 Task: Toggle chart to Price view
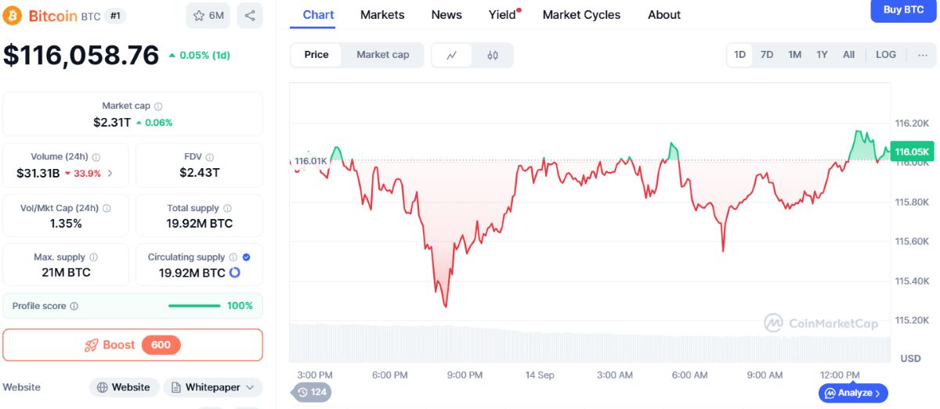[x=316, y=55]
